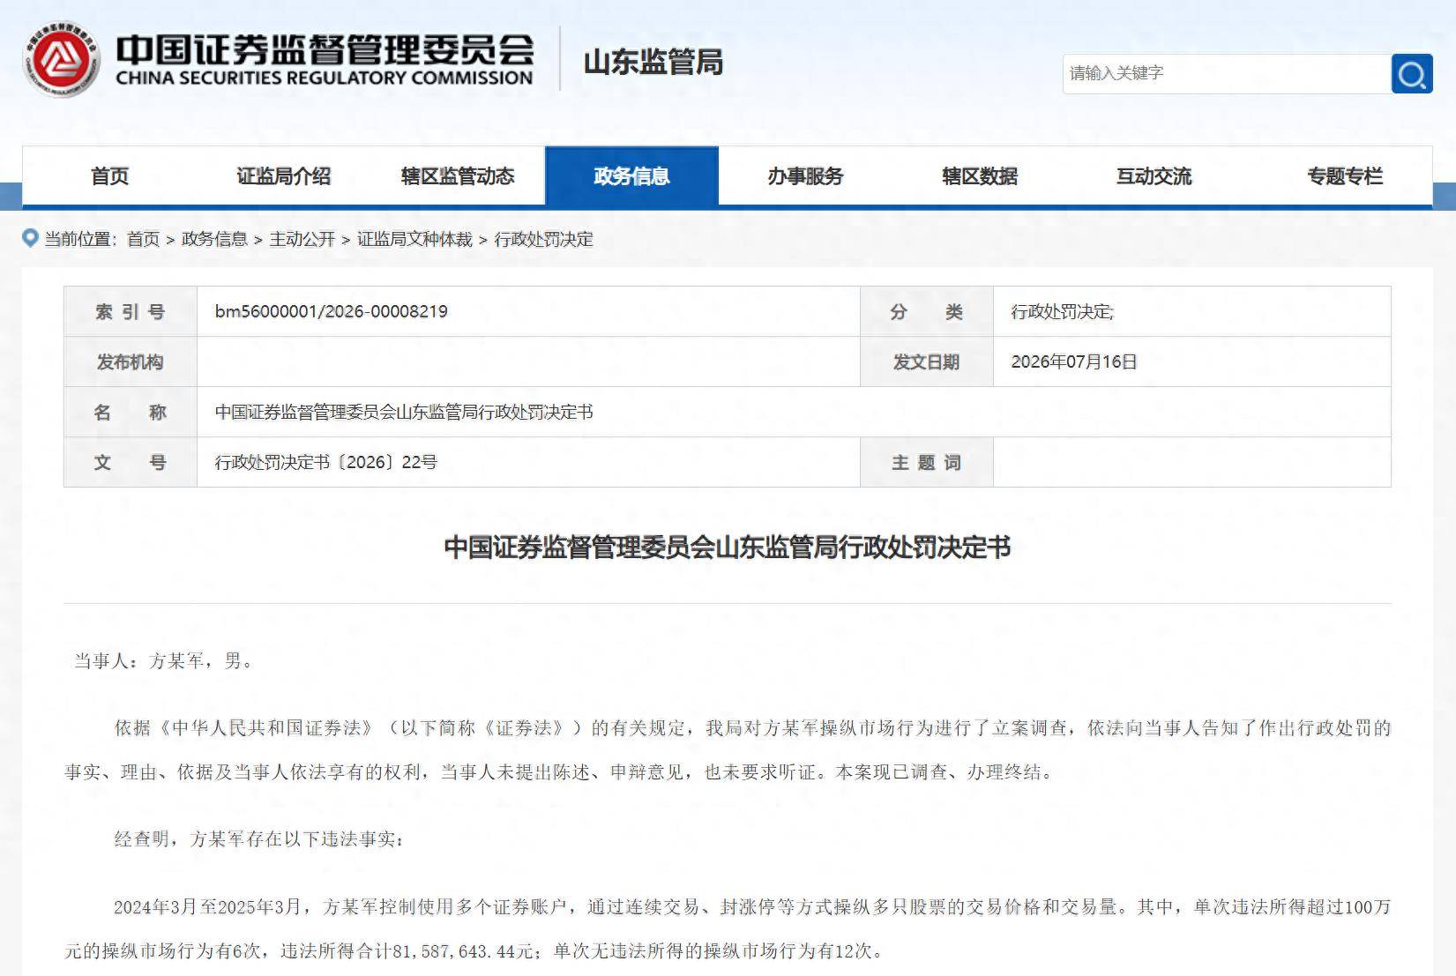Click the blue search magnifier button
Screen dimensions: 1456x976
tap(1412, 73)
